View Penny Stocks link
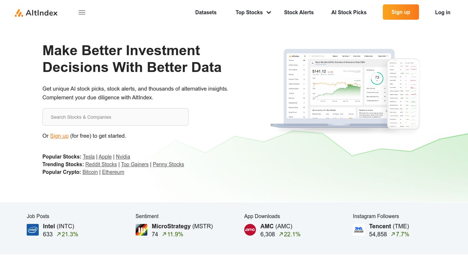This screenshot has width=468, height=263. (x=169, y=164)
